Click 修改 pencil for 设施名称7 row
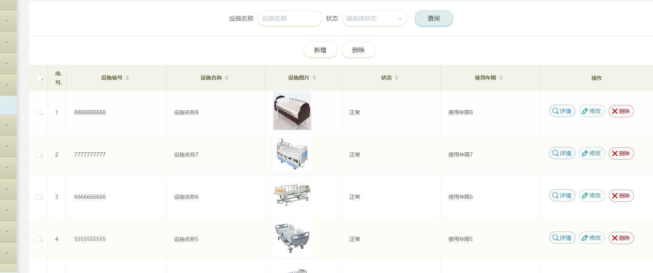Image resolution: width=653 pixels, height=273 pixels. point(592,153)
